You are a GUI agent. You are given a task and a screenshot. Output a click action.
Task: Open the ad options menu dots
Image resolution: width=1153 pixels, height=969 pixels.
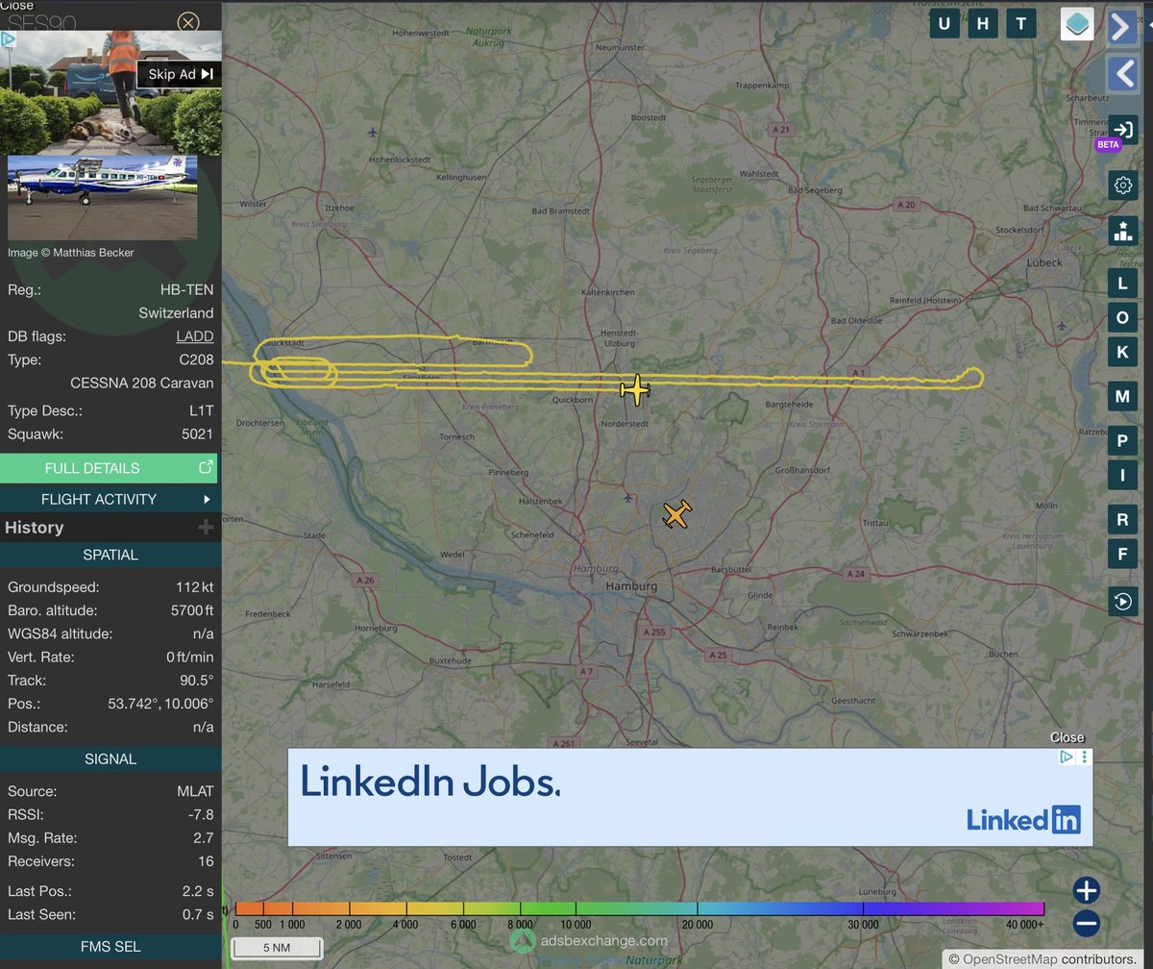point(1085,758)
